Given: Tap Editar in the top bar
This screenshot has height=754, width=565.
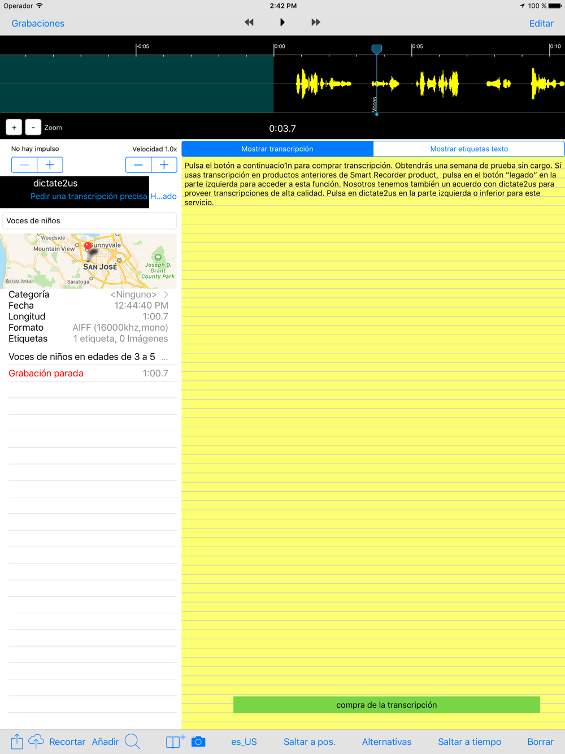Looking at the screenshot, I should point(541,23).
